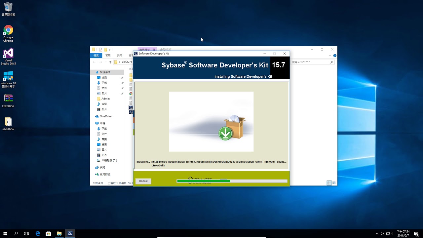Open the 檔案 tab in Explorer
The image size is (423, 238).
point(96,56)
